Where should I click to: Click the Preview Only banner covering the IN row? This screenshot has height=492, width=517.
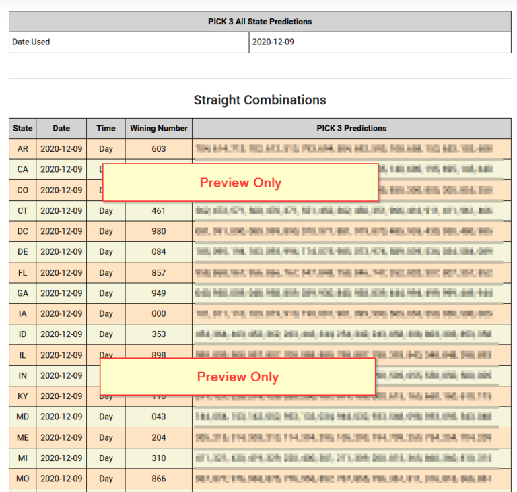coord(238,377)
